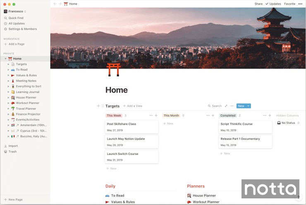Open the Buccino, Italy page
Image resolution: width=306 pixels, height=205 pixels.
click(33, 136)
